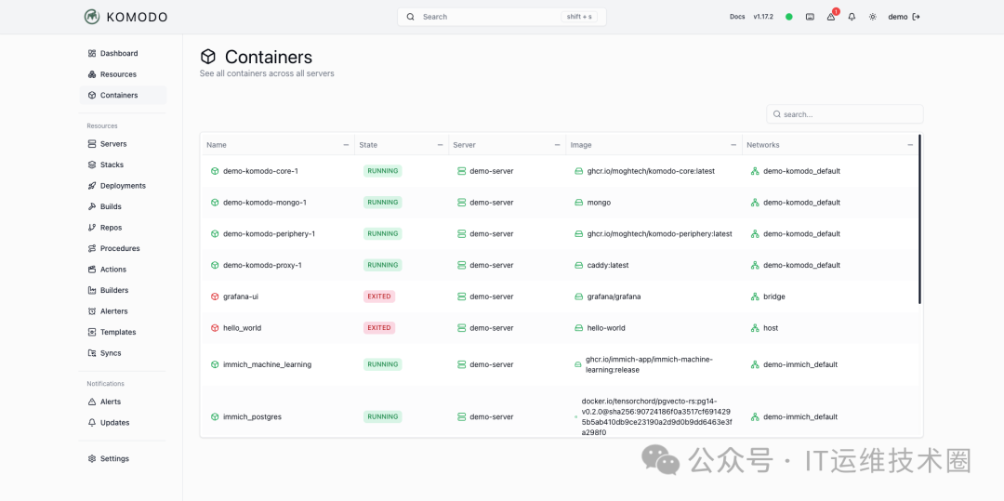The image size is (1004, 501).
Task: Click the Updates bell icon in sidebar
Action: coord(92,423)
